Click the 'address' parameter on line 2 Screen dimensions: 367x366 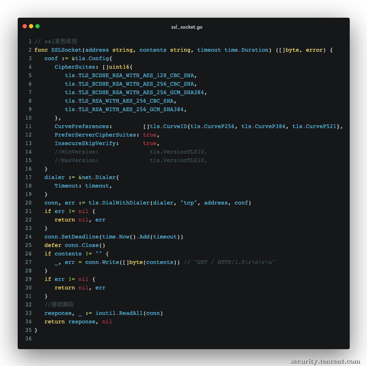(97, 50)
